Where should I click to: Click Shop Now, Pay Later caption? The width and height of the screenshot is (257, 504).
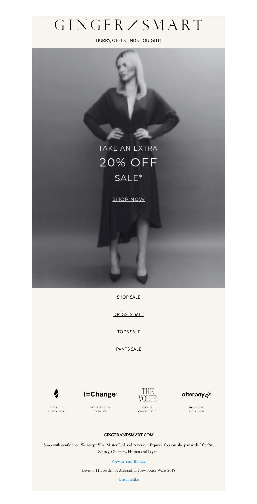[x=196, y=409]
